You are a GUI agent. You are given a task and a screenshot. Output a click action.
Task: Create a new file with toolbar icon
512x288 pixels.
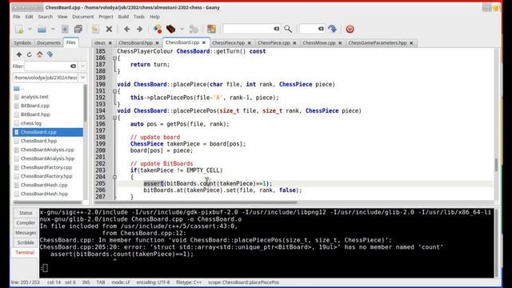pos(19,29)
